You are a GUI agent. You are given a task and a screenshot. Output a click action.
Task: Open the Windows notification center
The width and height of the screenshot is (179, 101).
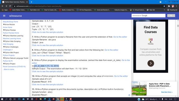click(175, 99)
